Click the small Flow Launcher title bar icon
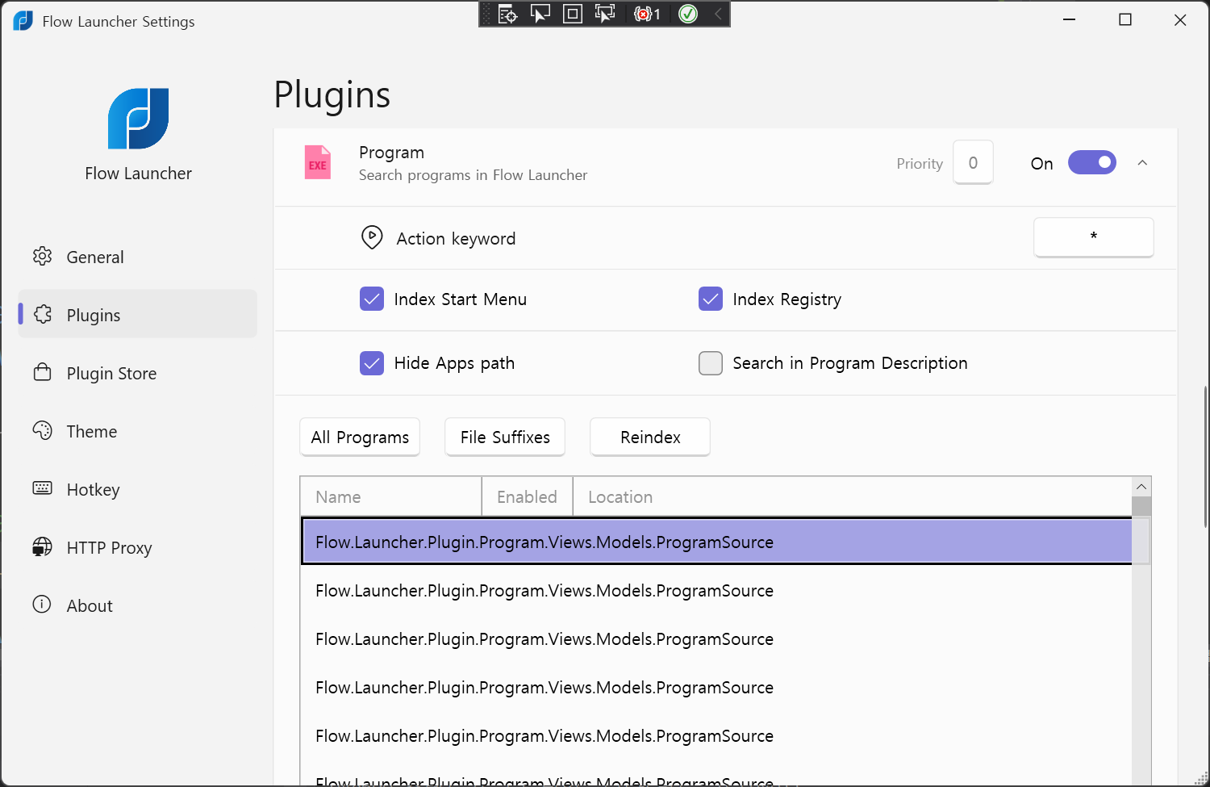 pos(23,21)
